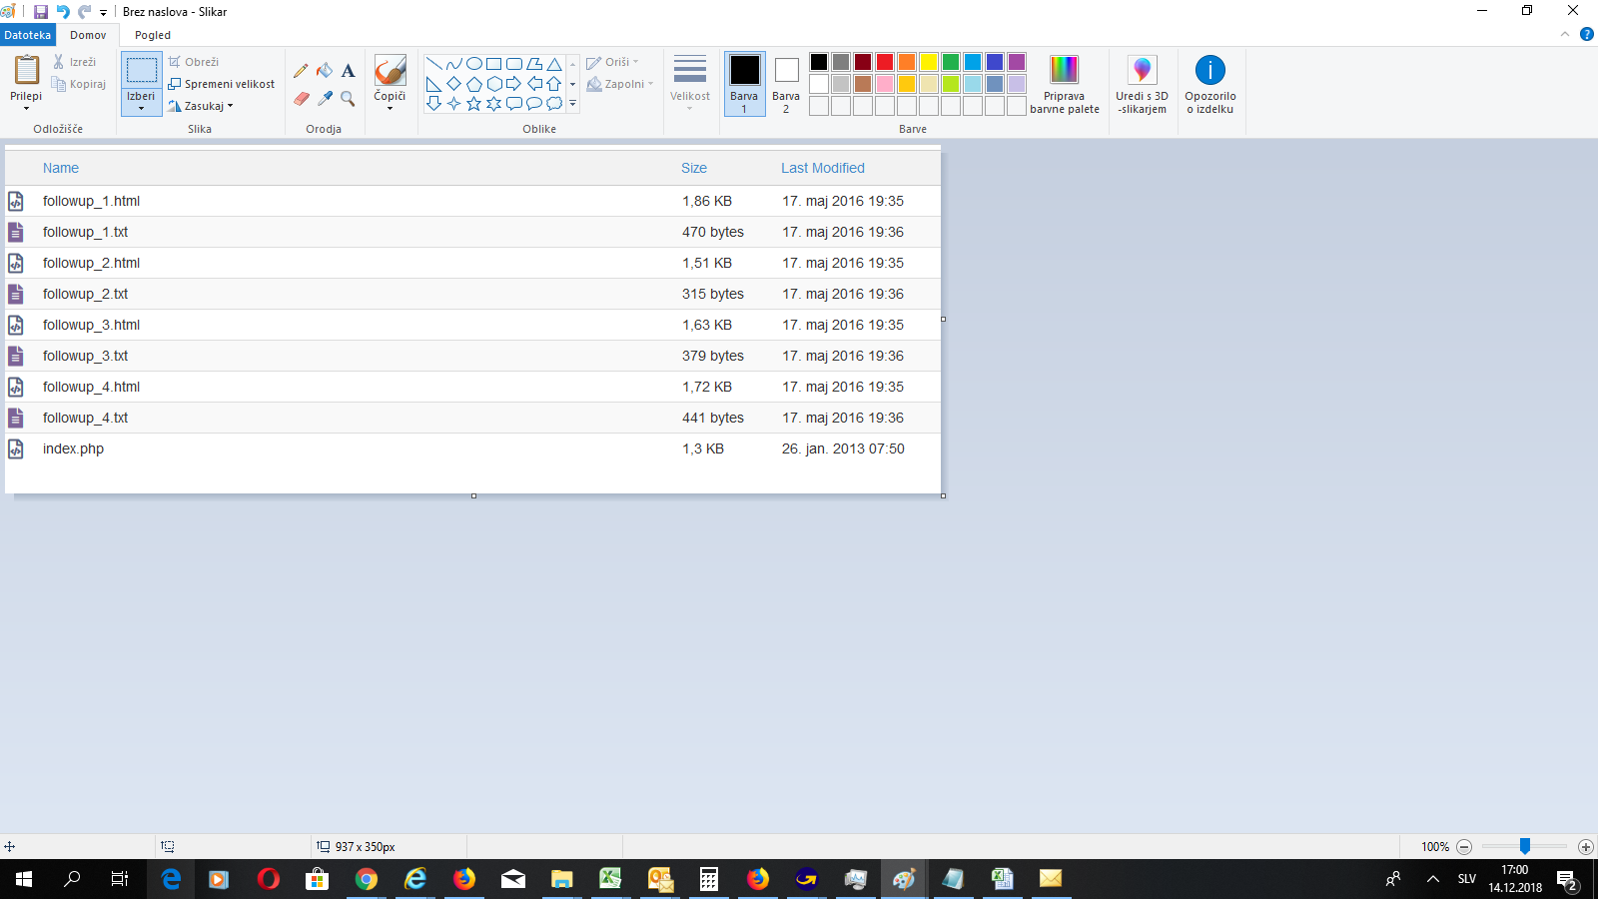Pick the purple color swatch

tap(1017, 62)
